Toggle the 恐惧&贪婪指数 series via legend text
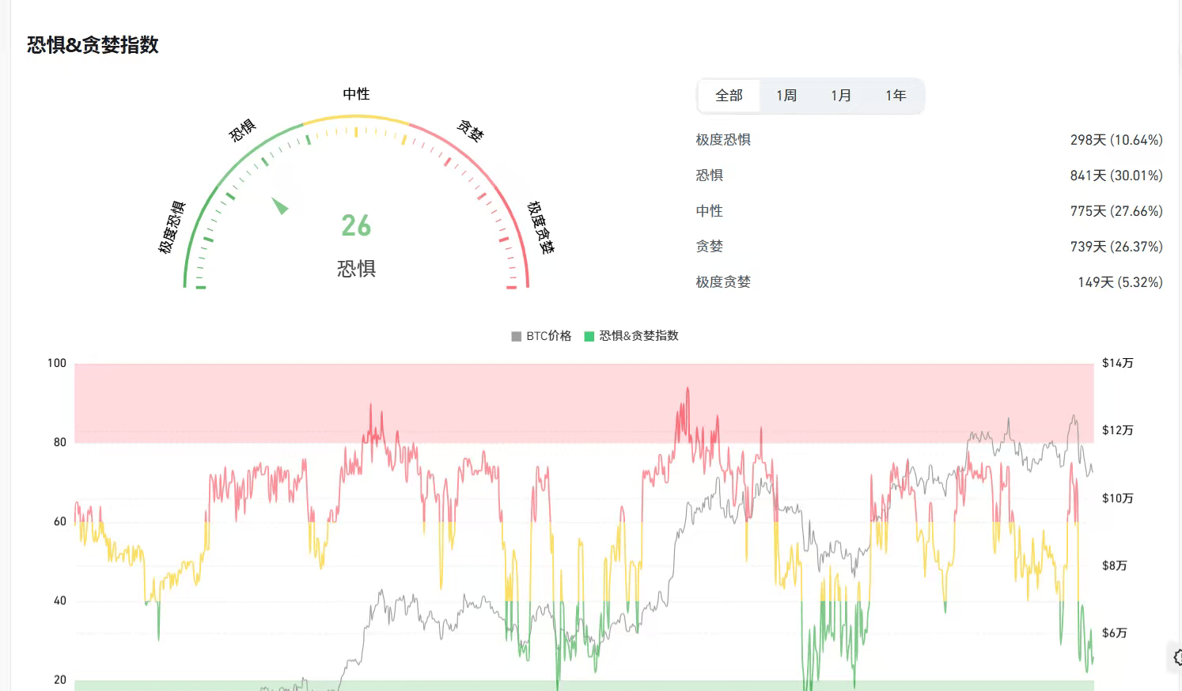Screen dimensions: 1182x691 pos(638,336)
